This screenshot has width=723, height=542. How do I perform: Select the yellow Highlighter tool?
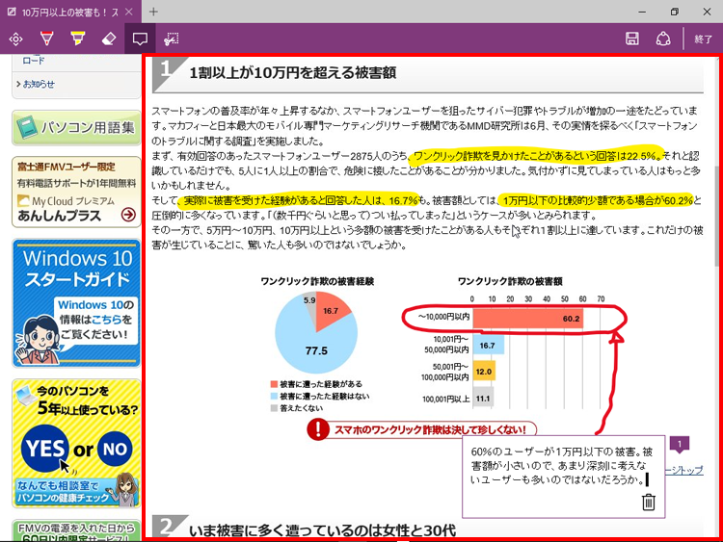click(77, 39)
